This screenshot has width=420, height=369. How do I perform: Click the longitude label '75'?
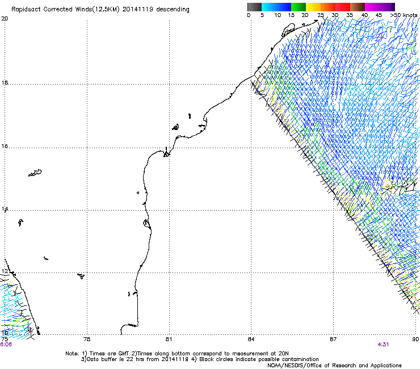point(5,339)
